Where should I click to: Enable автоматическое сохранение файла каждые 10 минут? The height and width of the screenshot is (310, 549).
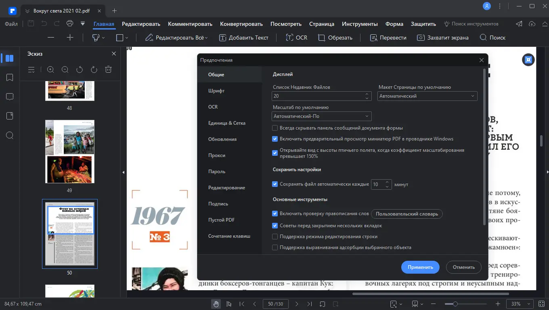(x=275, y=184)
